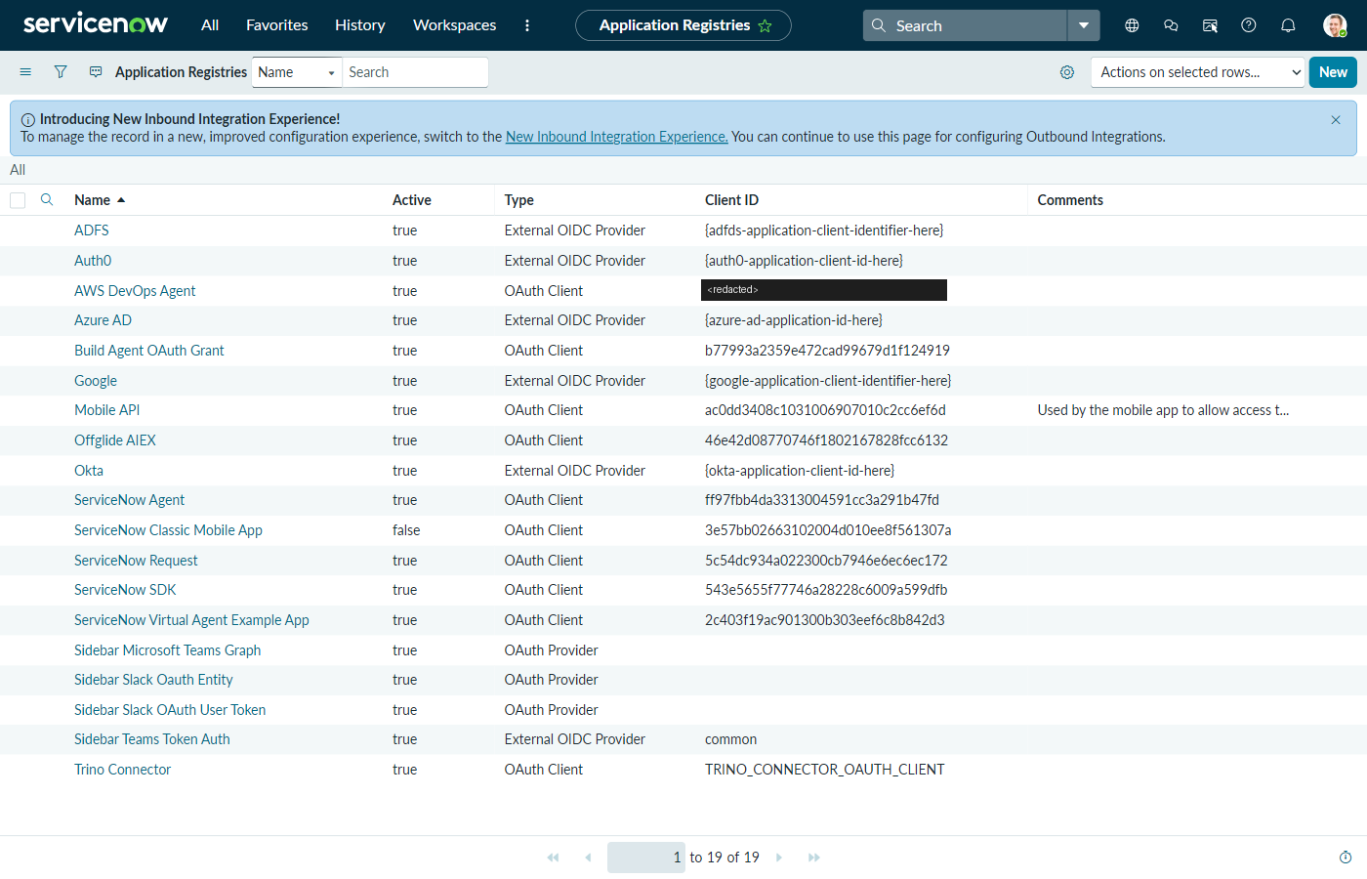
Task: Open the Google record
Action: [96, 381]
